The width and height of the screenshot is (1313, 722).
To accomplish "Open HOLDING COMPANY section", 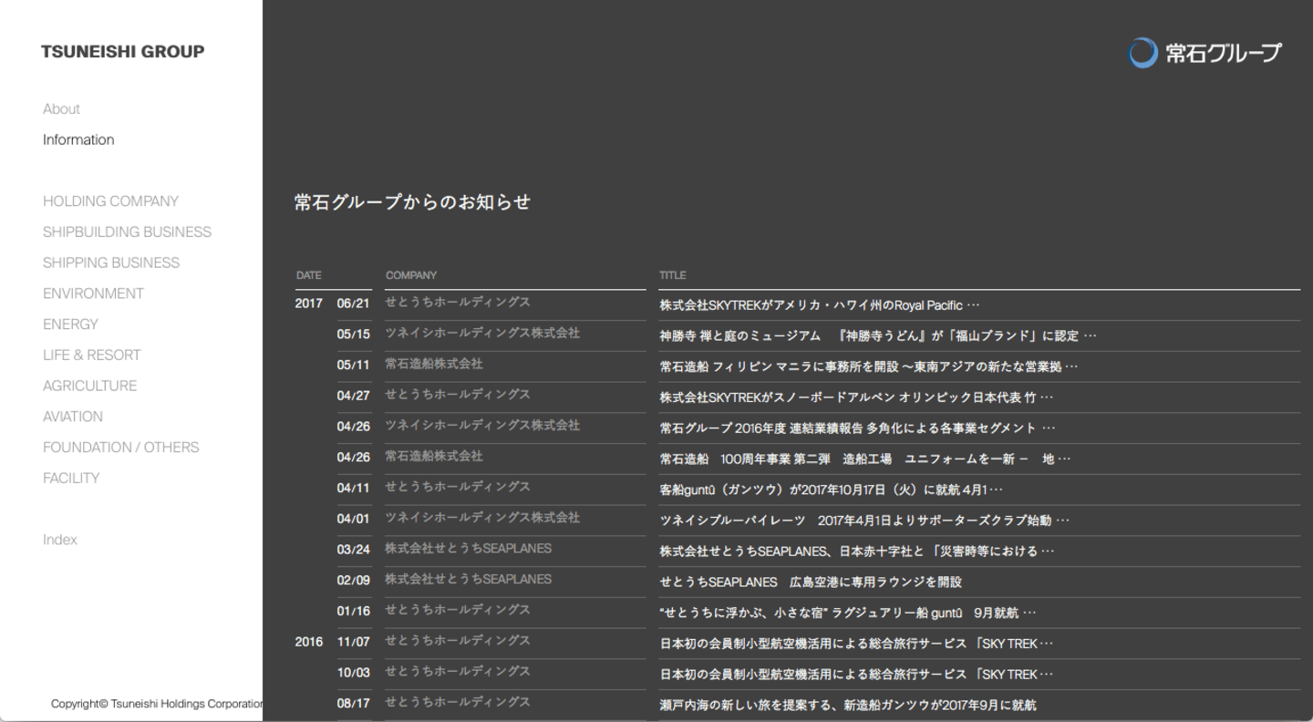I will tap(110, 201).
